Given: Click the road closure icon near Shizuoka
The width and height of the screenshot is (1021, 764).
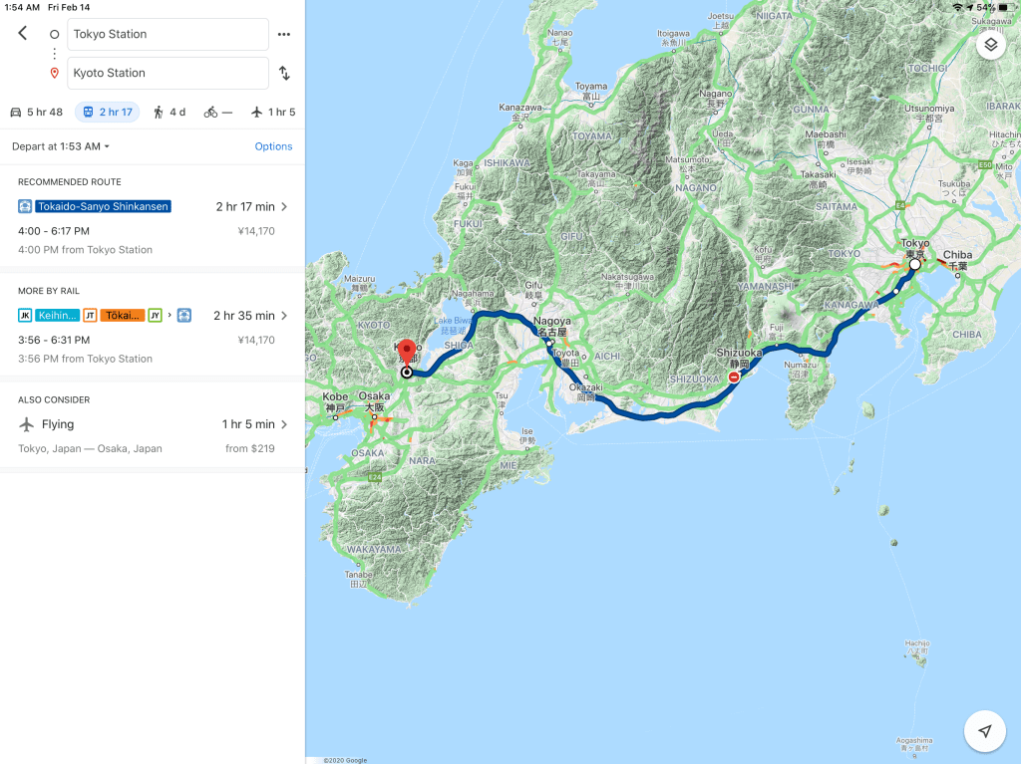Looking at the screenshot, I should pos(734,378).
